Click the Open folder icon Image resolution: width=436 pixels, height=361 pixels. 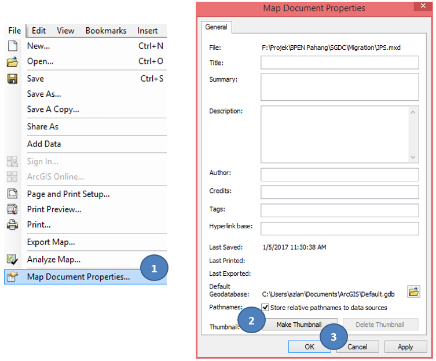(13, 61)
